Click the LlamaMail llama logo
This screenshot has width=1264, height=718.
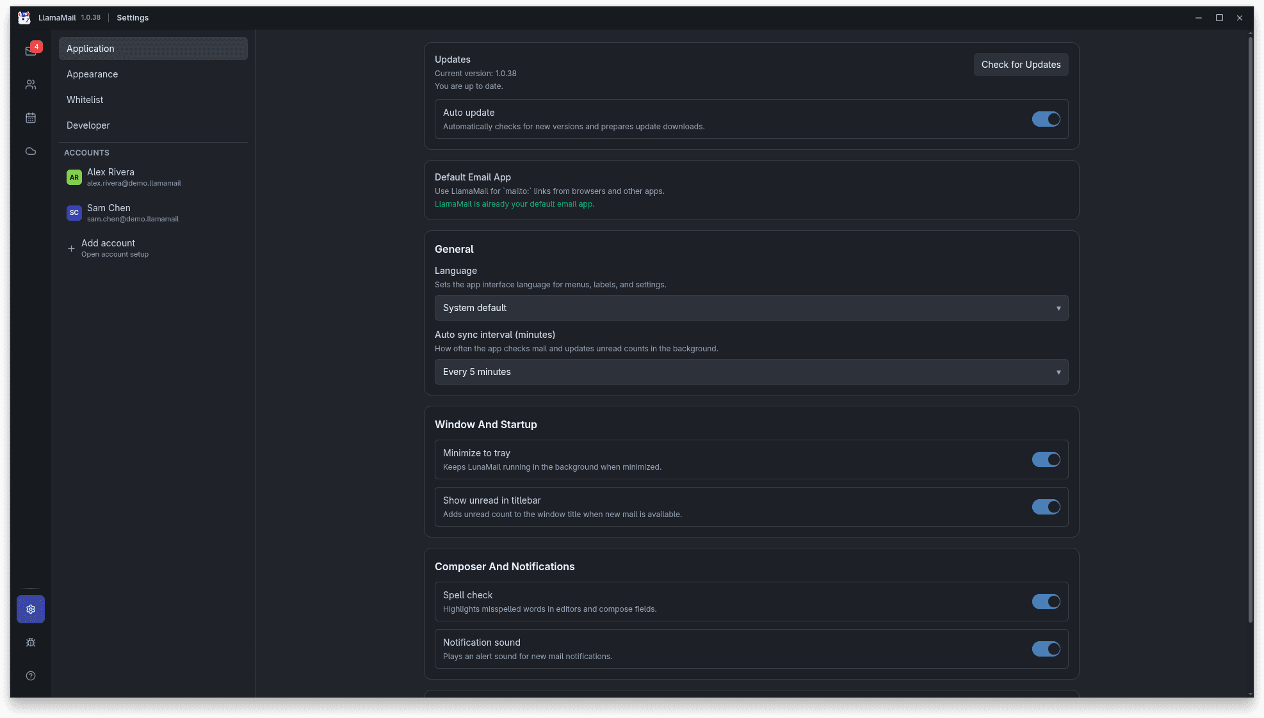click(24, 17)
